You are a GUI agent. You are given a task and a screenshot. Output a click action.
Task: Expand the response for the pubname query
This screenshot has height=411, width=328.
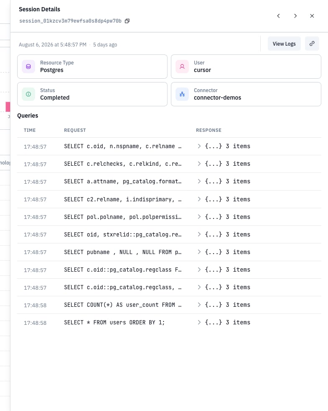pos(199,252)
